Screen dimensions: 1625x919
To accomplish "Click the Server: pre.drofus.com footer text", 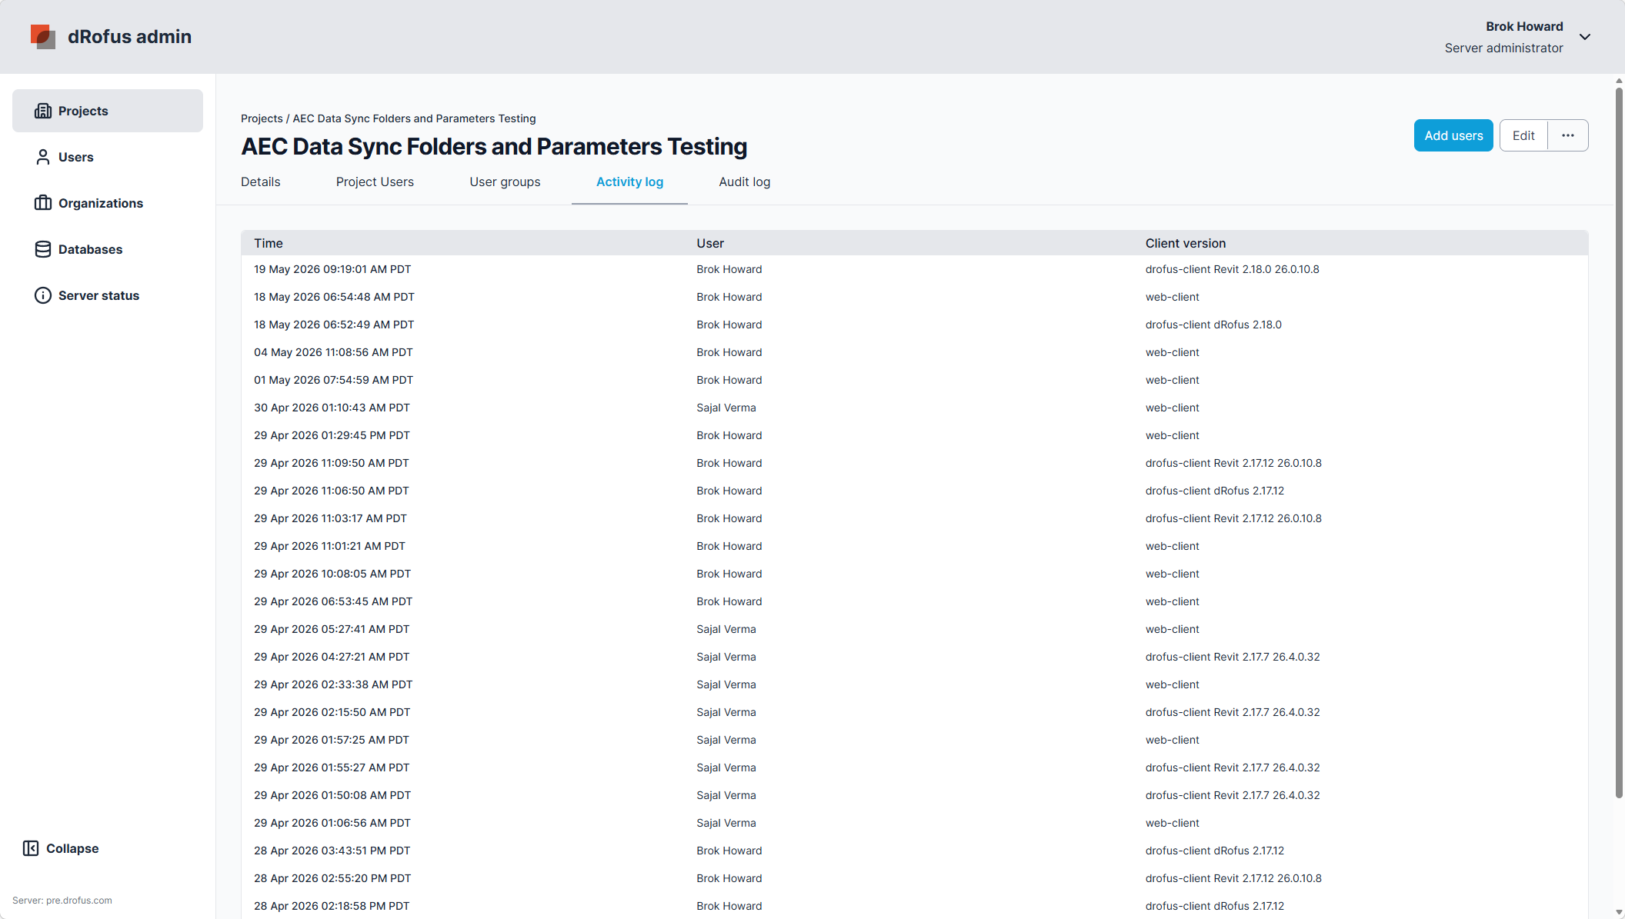I will click(x=62, y=901).
